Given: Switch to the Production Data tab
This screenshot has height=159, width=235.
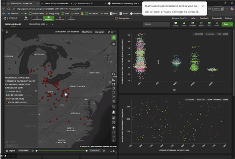Looking at the screenshot, I should point(37,24).
